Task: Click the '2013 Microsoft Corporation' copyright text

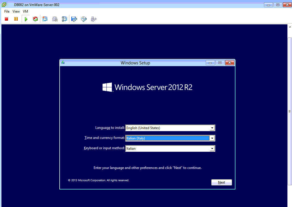Action: pyautogui.click(x=98, y=180)
